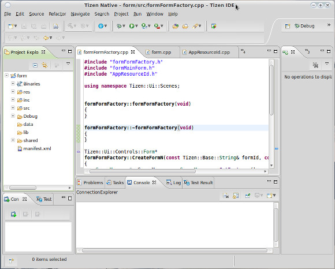Switch to the Test Result tab
This screenshot has height=269, width=335.
(199, 182)
